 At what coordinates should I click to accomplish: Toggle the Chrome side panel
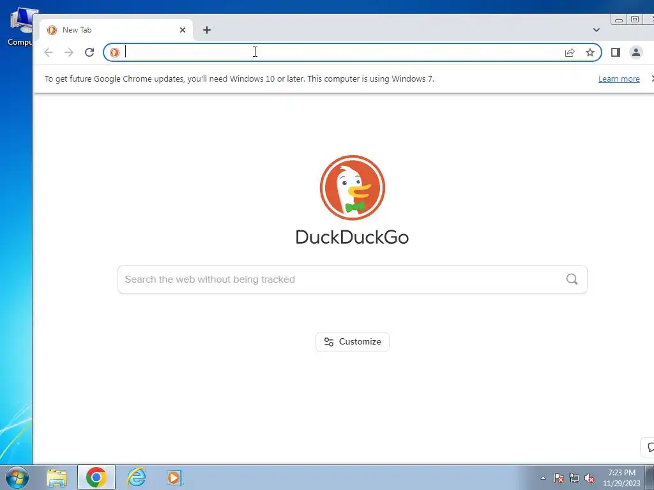(x=616, y=52)
